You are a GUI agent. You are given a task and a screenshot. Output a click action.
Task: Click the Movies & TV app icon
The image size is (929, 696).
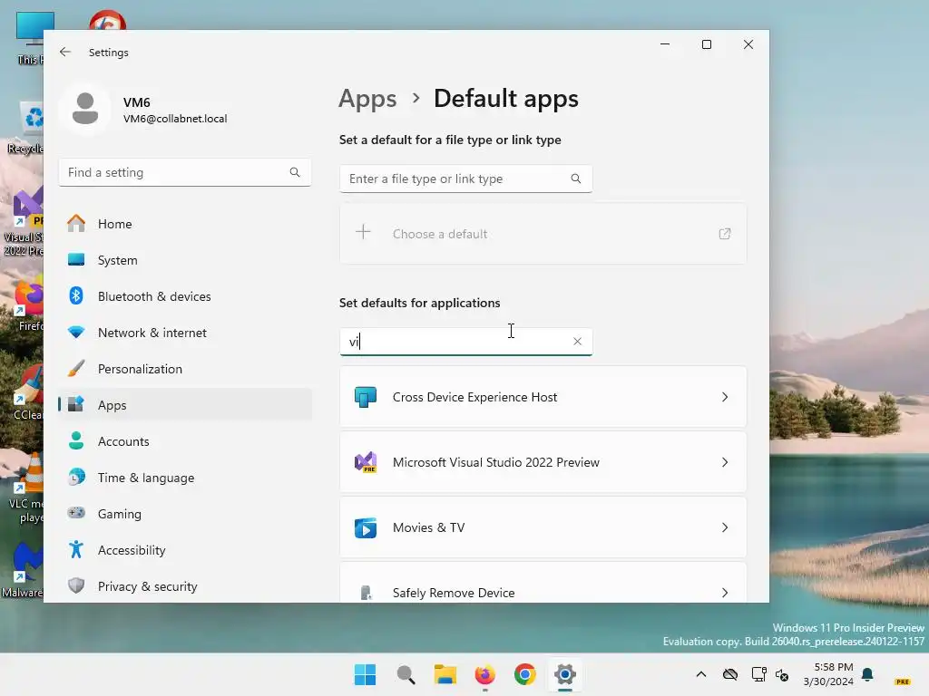(366, 527)
